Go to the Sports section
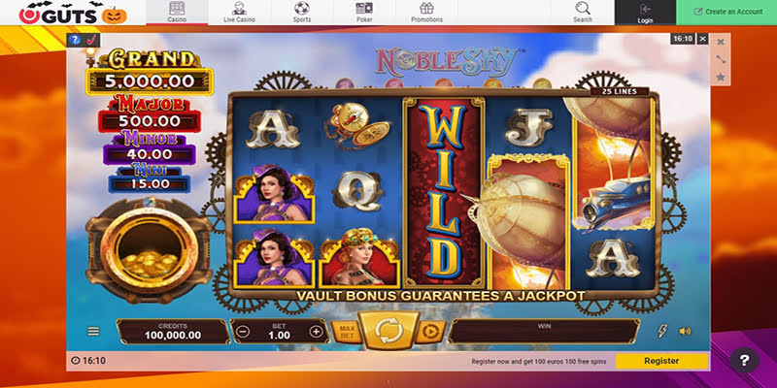This screenshot has height=388, width=777. 302,13
